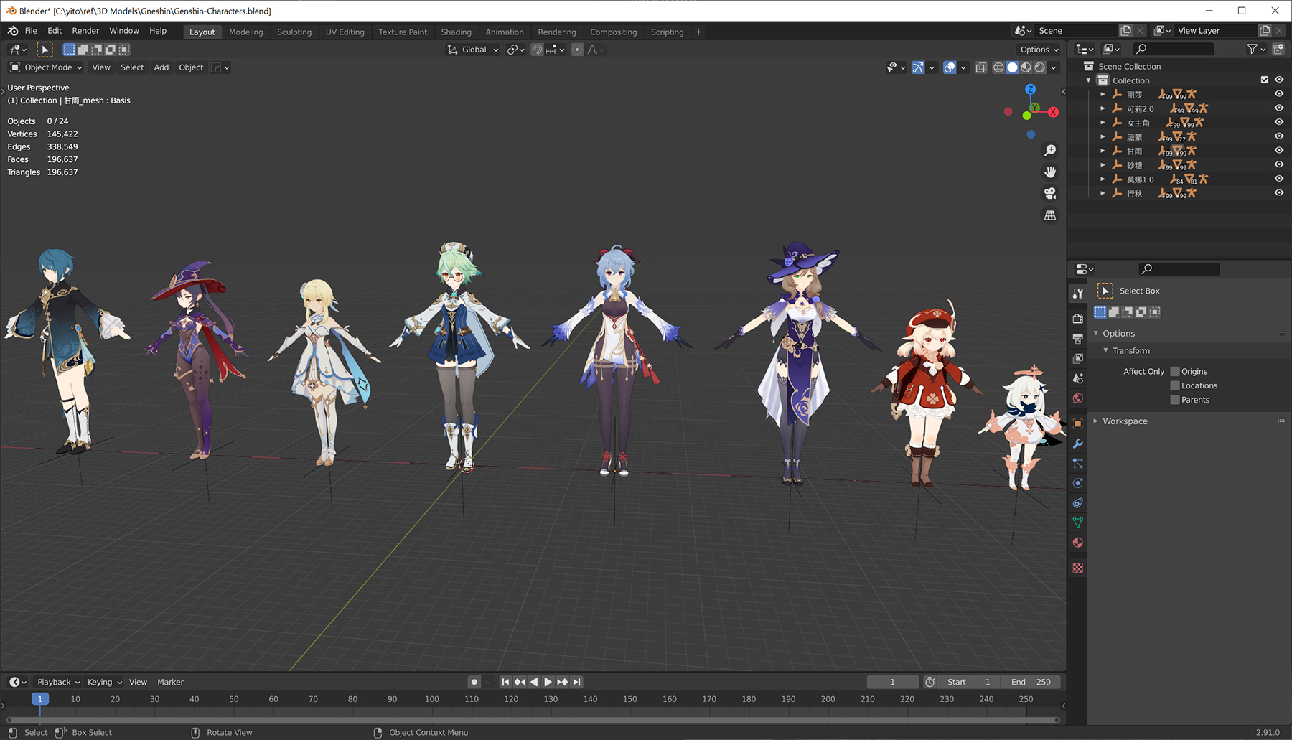The width and height of the screenshot is (1292, 740).
Task: Expand the 派蒙 outliner entry
Action: (1103, 136)
